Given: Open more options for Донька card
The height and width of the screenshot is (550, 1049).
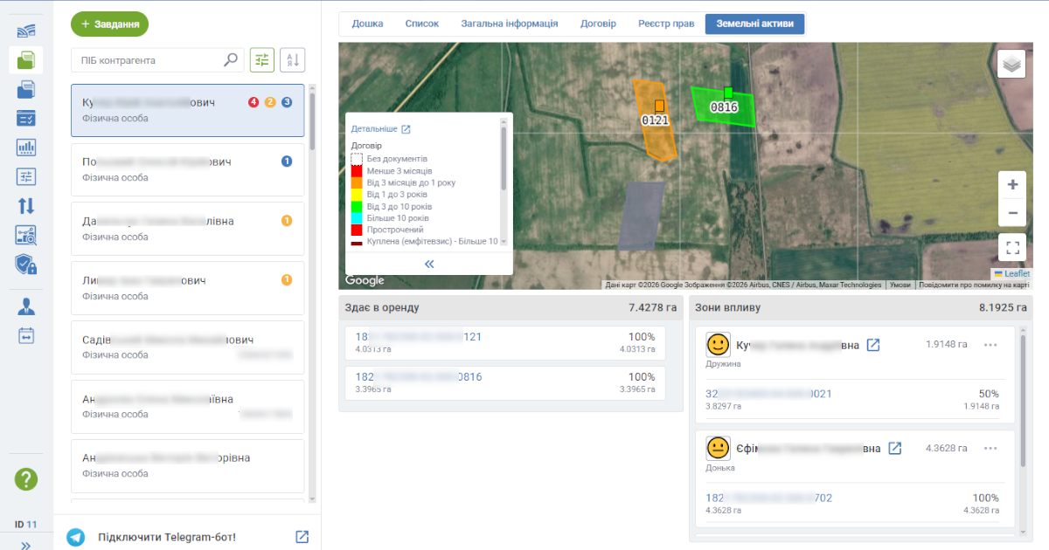Looking at the screenshot, I should tap(990, 448).
